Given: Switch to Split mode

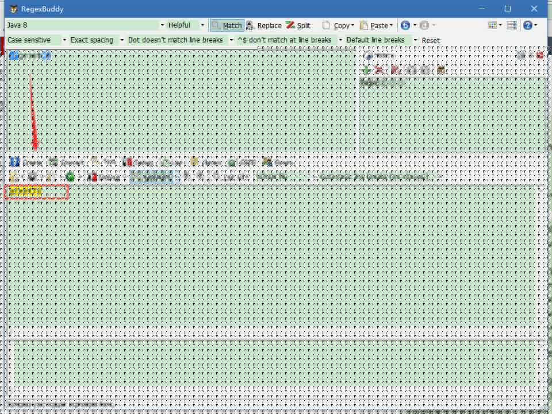Looking at the screenshot, I should (x=298, y=25).
